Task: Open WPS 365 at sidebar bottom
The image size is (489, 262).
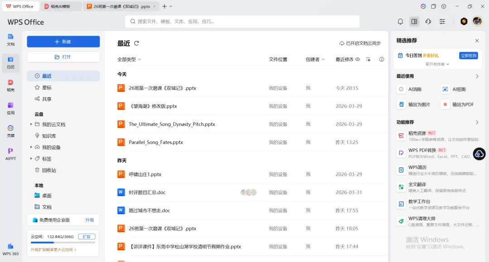Action: click(10, 249)
